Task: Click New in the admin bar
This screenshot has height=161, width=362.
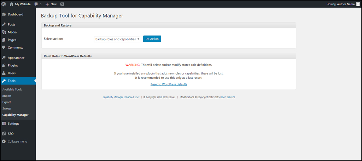Action: (54, 4)
